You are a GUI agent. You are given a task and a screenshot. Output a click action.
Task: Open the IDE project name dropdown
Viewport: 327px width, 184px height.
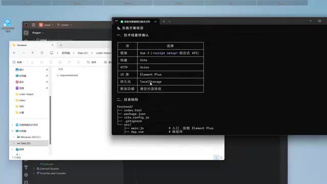[46, 25]
